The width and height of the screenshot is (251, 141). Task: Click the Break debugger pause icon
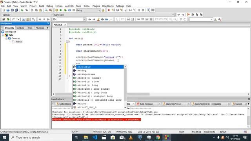click(139, 10)
